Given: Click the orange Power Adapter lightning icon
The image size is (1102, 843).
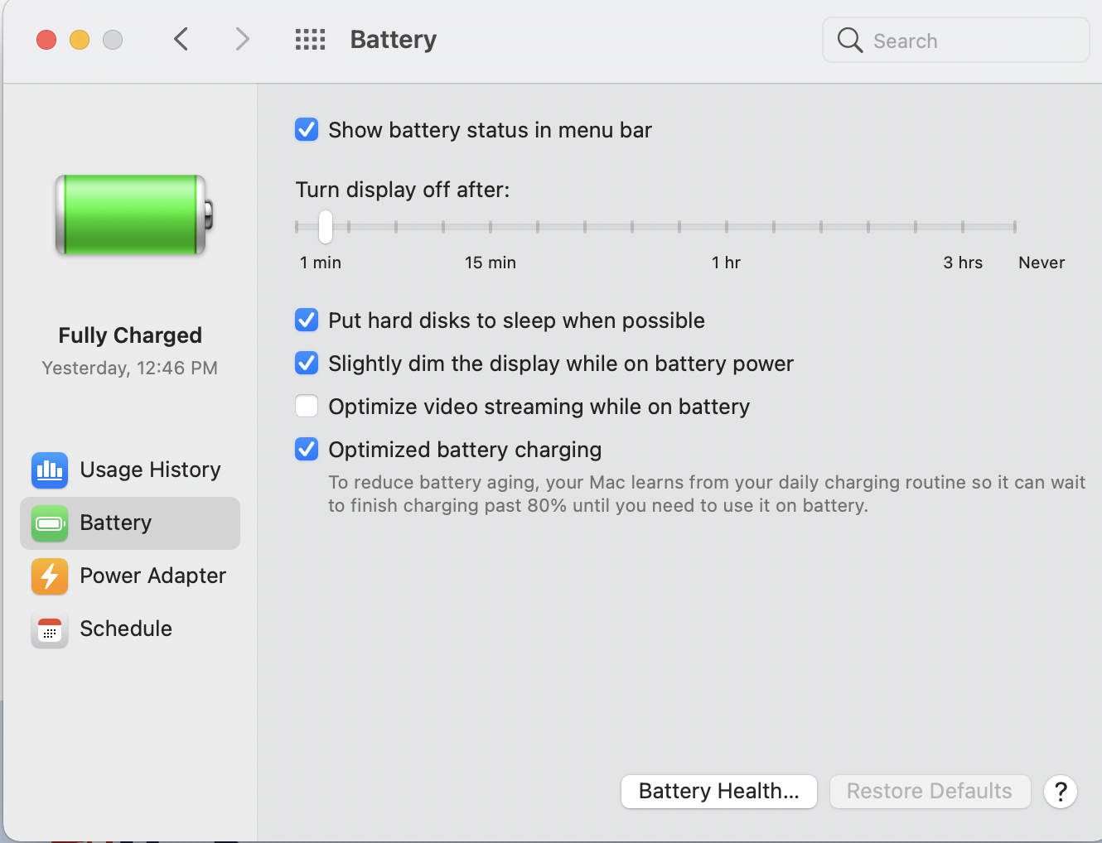Looking at the screenshot, I should (x=50, y=576).
